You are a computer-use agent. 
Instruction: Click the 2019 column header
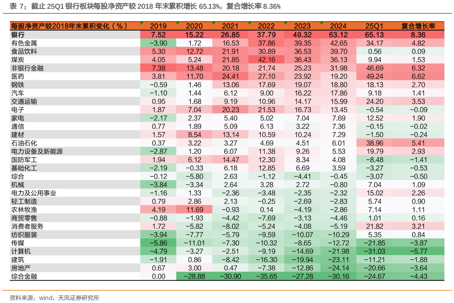point(158,26)
